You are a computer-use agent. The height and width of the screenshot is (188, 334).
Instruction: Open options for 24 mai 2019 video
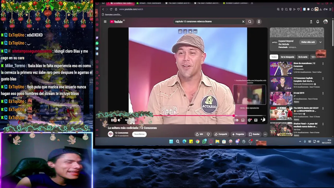(x=323, y=93)
